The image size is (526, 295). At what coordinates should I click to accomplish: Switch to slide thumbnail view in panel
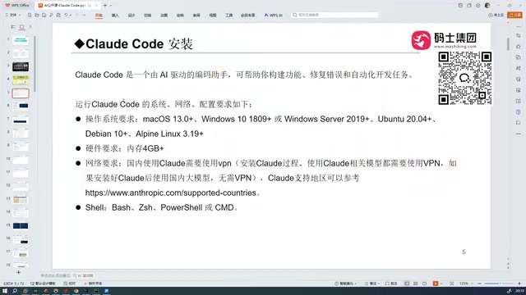[22, 27]
